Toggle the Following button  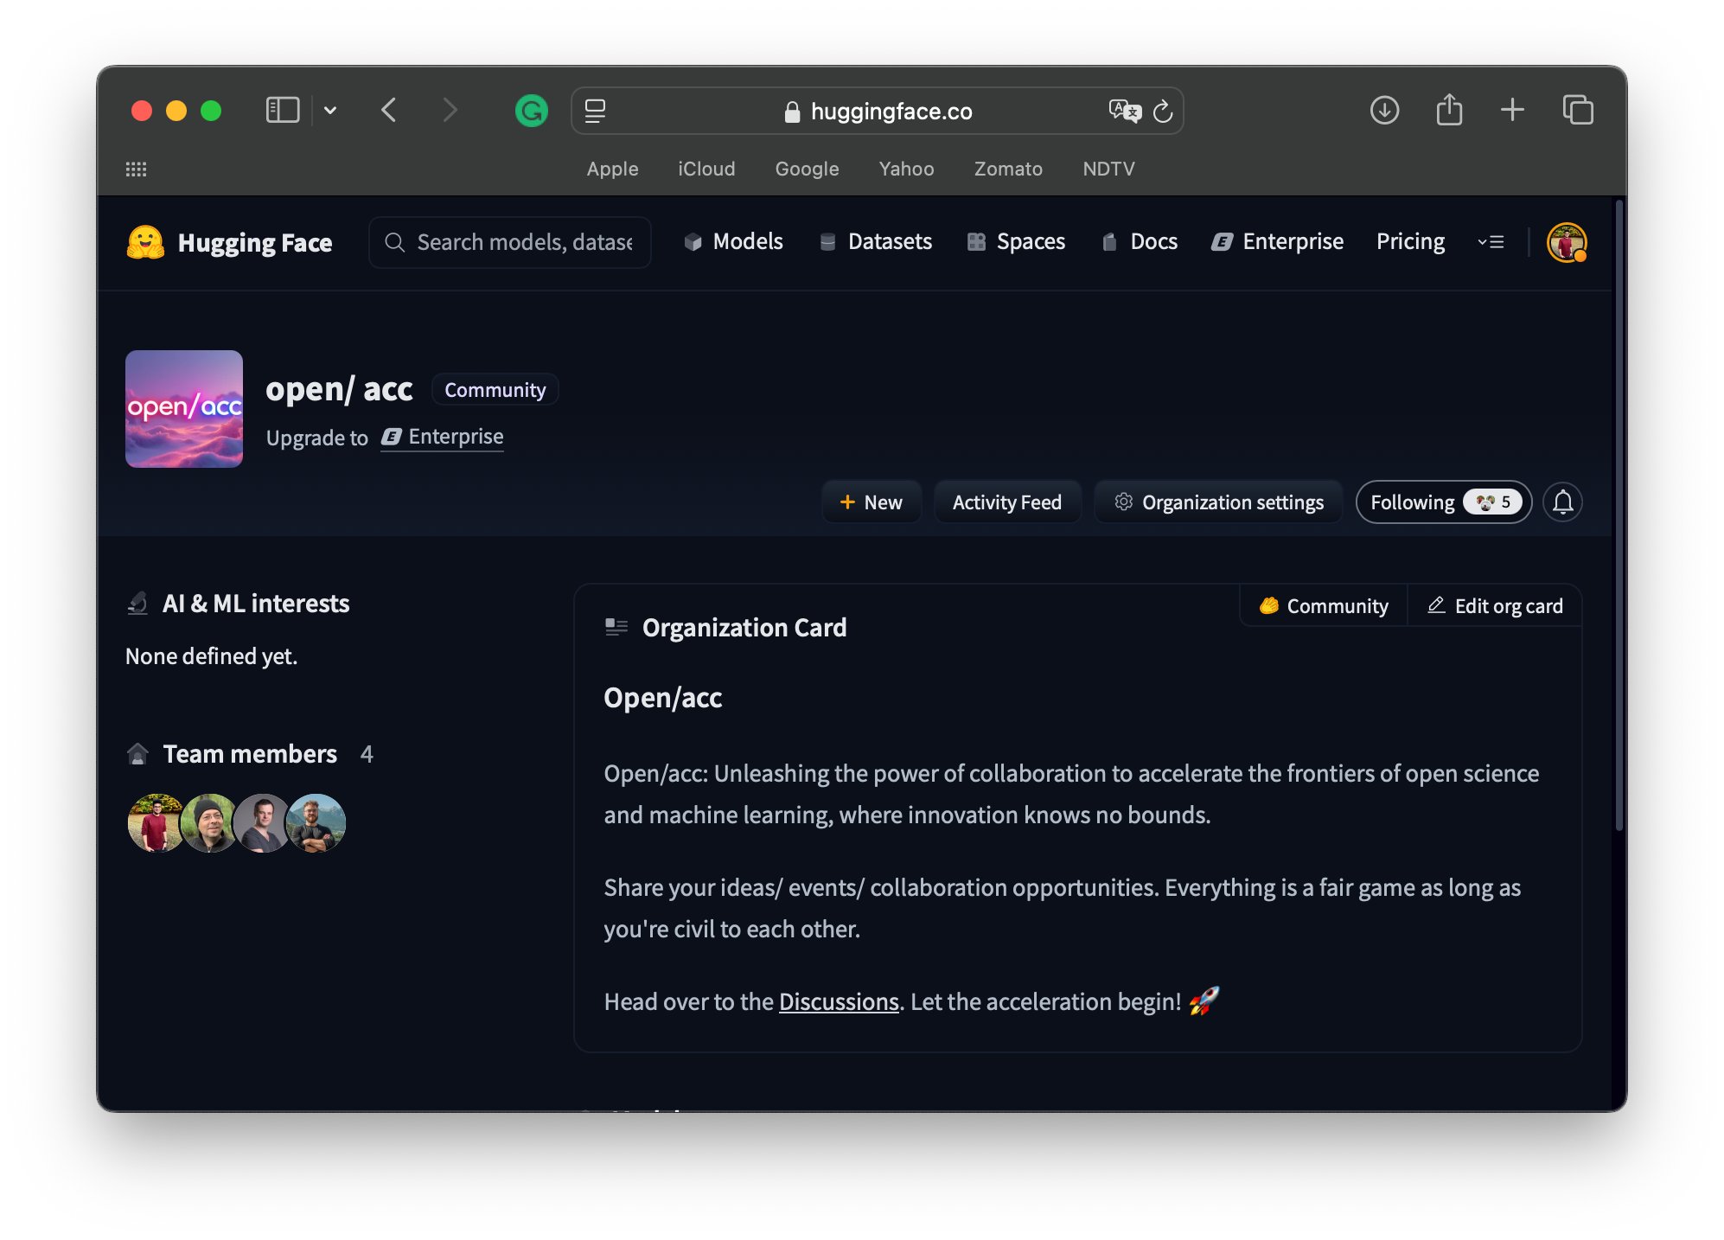click(1443, 502)
